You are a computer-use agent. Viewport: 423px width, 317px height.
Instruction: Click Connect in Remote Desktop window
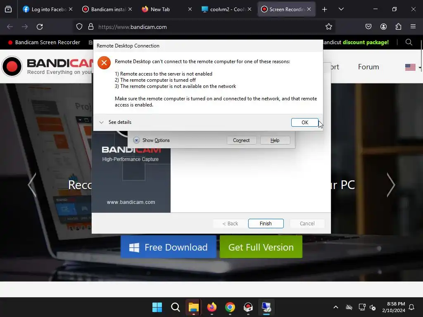point(241,140)
